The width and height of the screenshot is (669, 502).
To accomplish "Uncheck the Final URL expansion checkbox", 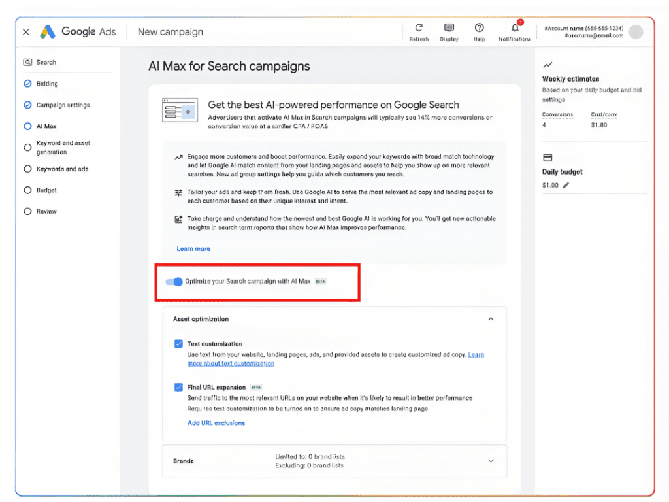I will [x=178, y=387].
